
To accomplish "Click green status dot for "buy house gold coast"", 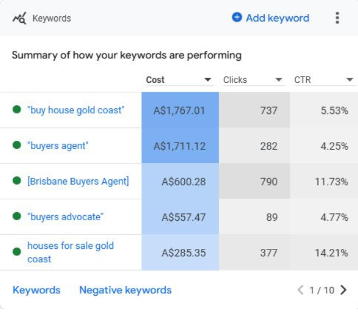I will 17,110.
